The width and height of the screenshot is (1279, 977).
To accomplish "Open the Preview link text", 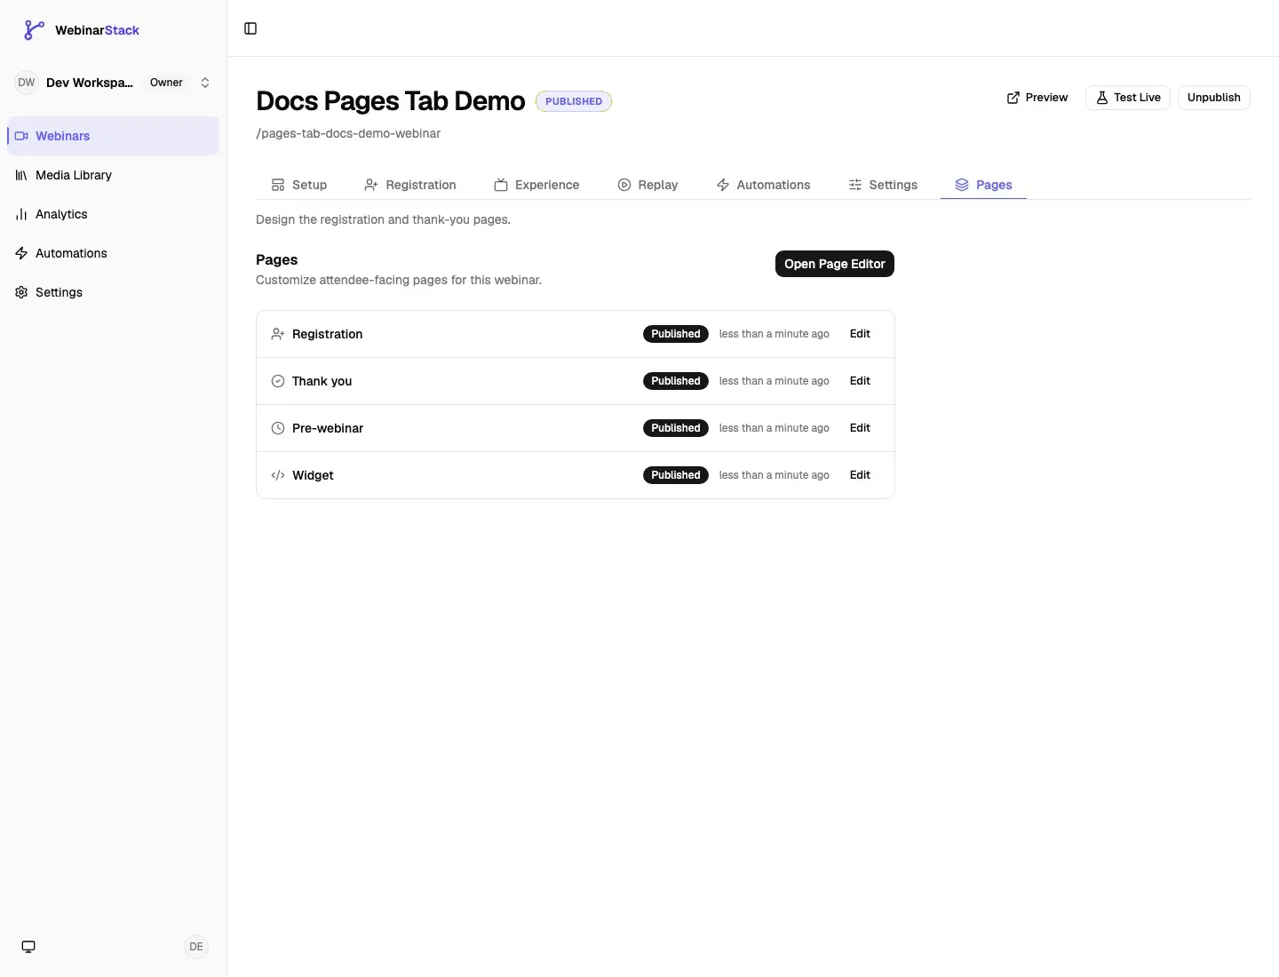I will tap(1046, 98).
